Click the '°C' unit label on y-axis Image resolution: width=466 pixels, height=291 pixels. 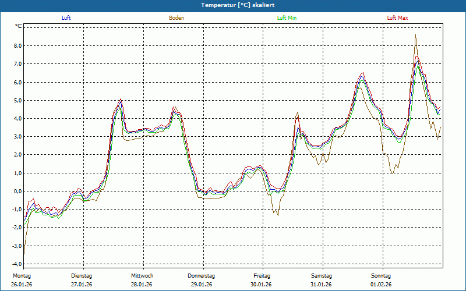[x=18, y=26]
